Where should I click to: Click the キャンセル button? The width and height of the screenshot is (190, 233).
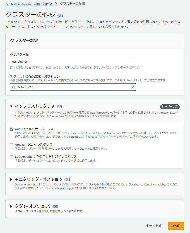153,226
